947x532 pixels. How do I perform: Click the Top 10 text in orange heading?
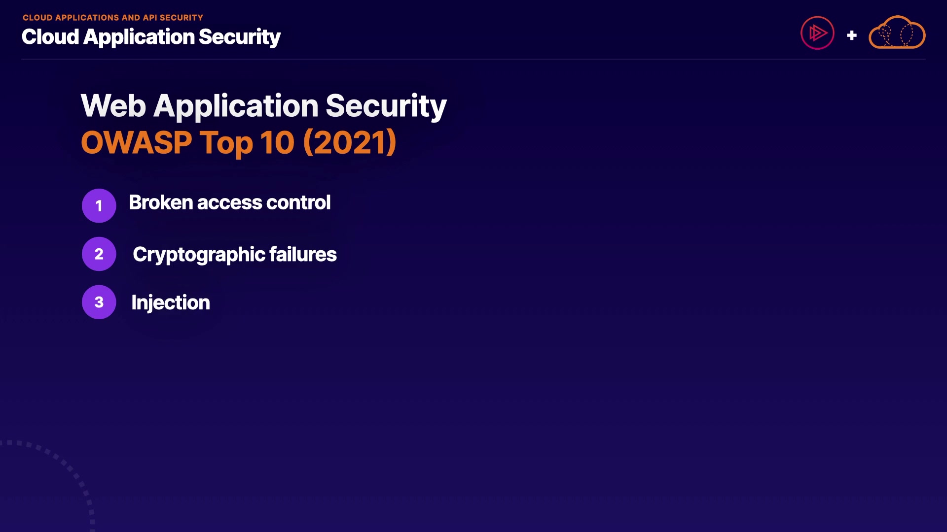247,143
